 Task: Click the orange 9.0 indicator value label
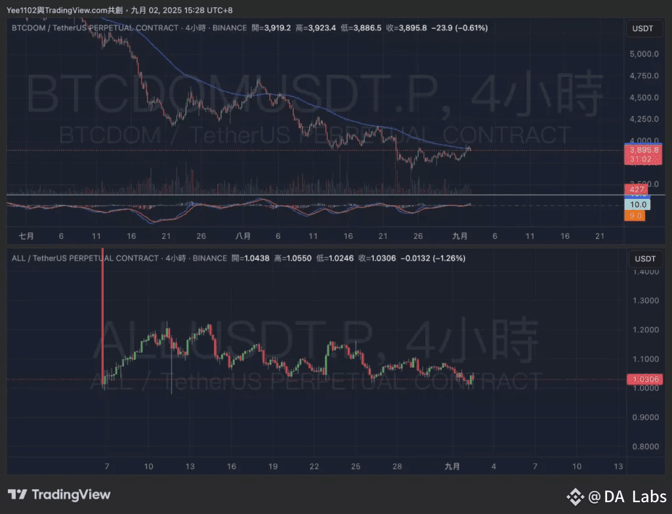click(634, 215)
